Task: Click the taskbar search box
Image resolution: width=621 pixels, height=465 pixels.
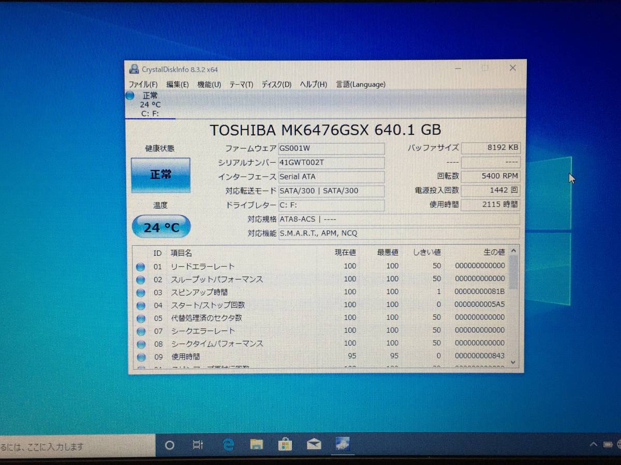Action: click(x=78, y=446)
